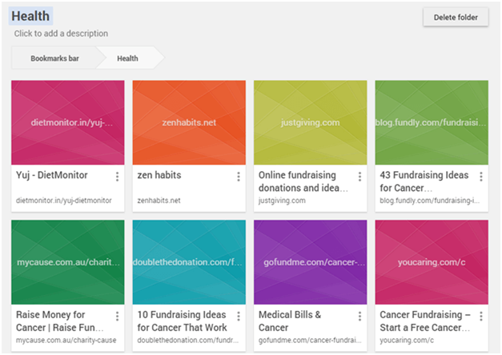The height and width of the screenshot is (355, 502).
Task: Open more options on Online fundraising donations card
Action: click(x=359, y=177)
